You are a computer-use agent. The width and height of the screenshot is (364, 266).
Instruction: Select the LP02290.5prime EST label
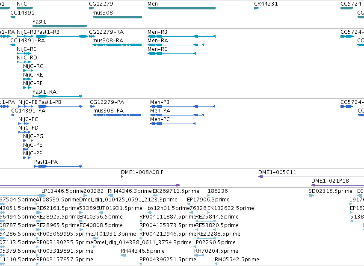[x=214, y=242]
